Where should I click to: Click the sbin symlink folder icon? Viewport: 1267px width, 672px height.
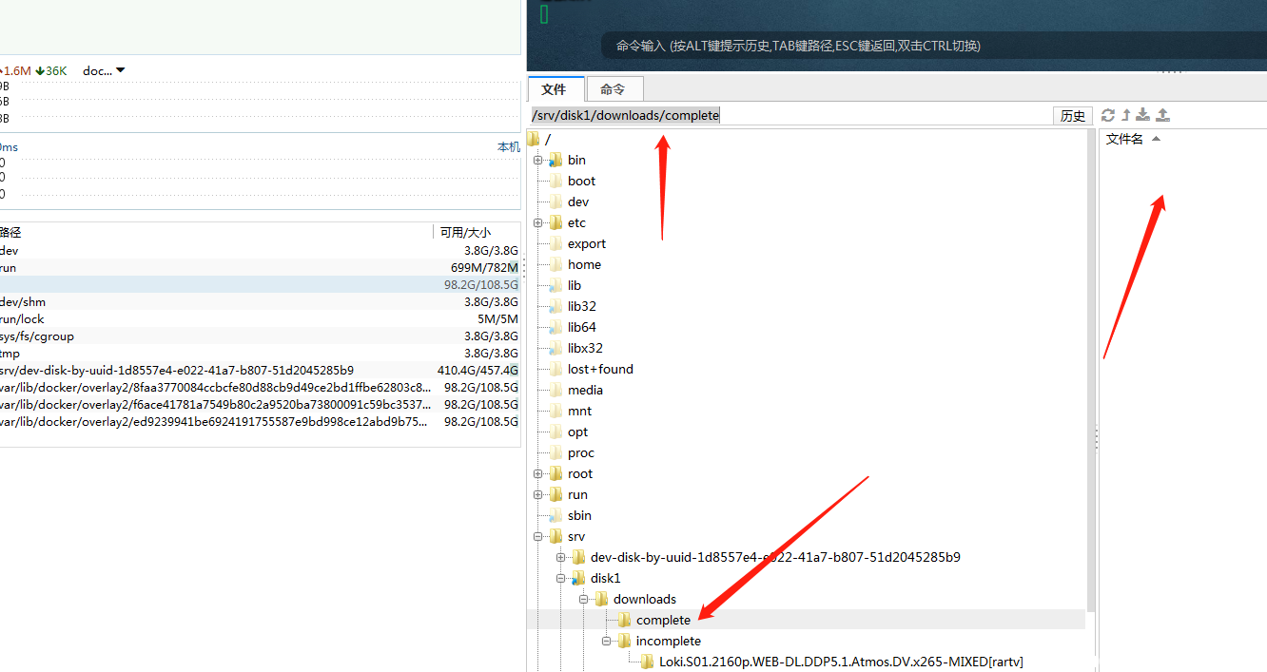(x=556, y=515)
